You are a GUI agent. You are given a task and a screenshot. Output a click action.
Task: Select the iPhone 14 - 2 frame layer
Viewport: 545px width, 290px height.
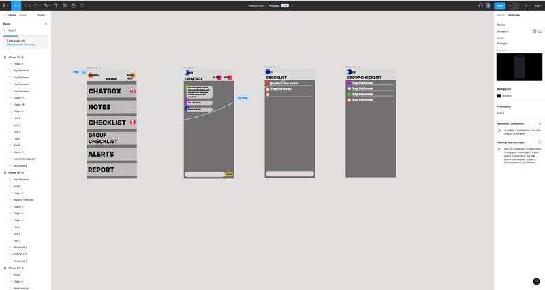[16, 268]
